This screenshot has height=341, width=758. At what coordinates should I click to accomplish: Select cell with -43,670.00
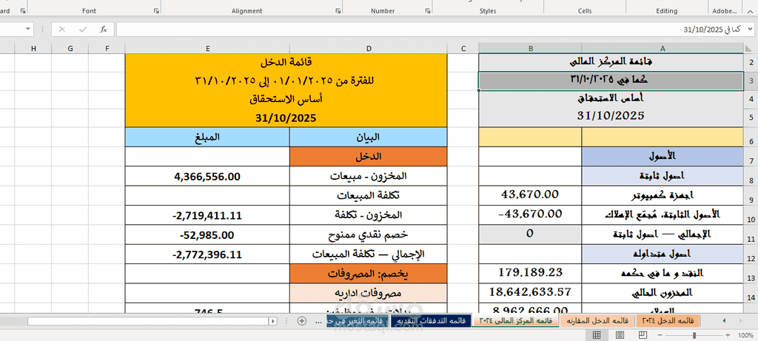(x=530, y=214)
